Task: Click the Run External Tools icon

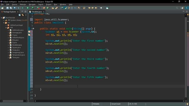Action: (38, 8)
